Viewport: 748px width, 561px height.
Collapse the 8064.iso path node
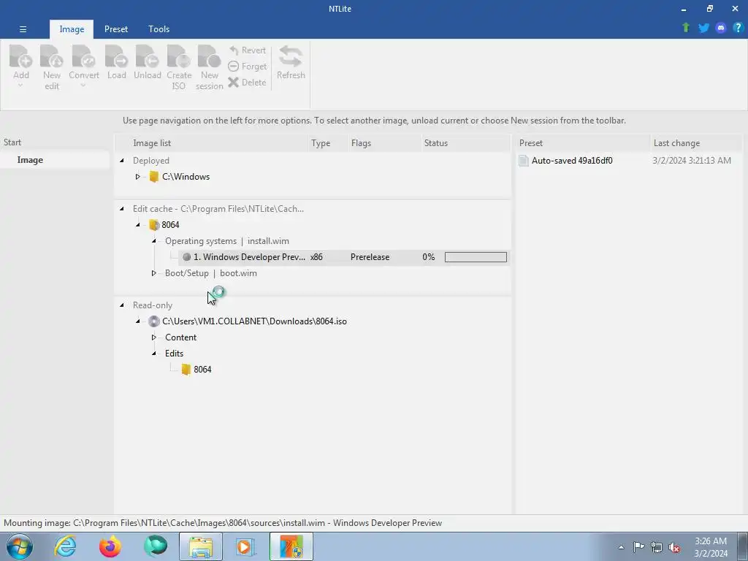click(137, 321)
